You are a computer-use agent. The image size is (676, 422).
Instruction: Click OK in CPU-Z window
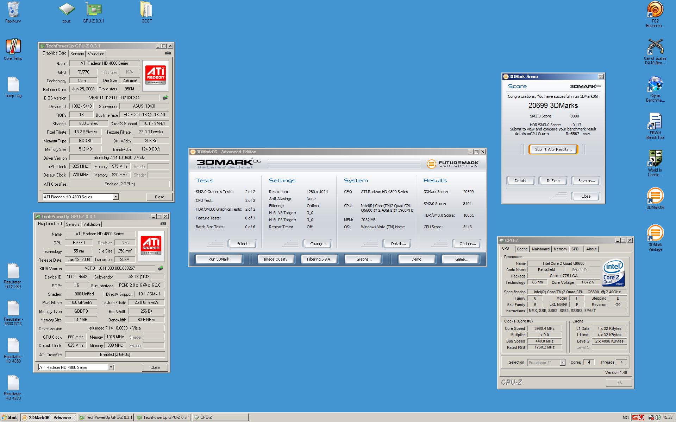(x=619, y=383)
